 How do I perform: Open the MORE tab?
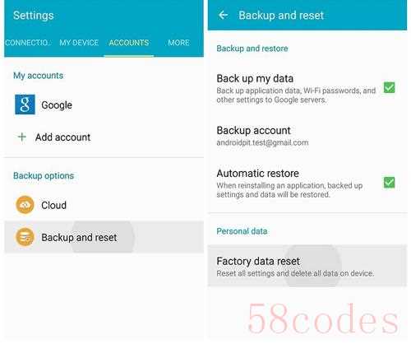point(178,43)
